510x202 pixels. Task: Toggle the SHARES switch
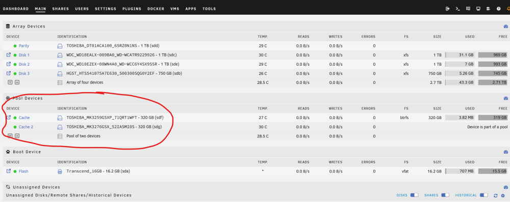pyautogui.click(x=445, y=195)
